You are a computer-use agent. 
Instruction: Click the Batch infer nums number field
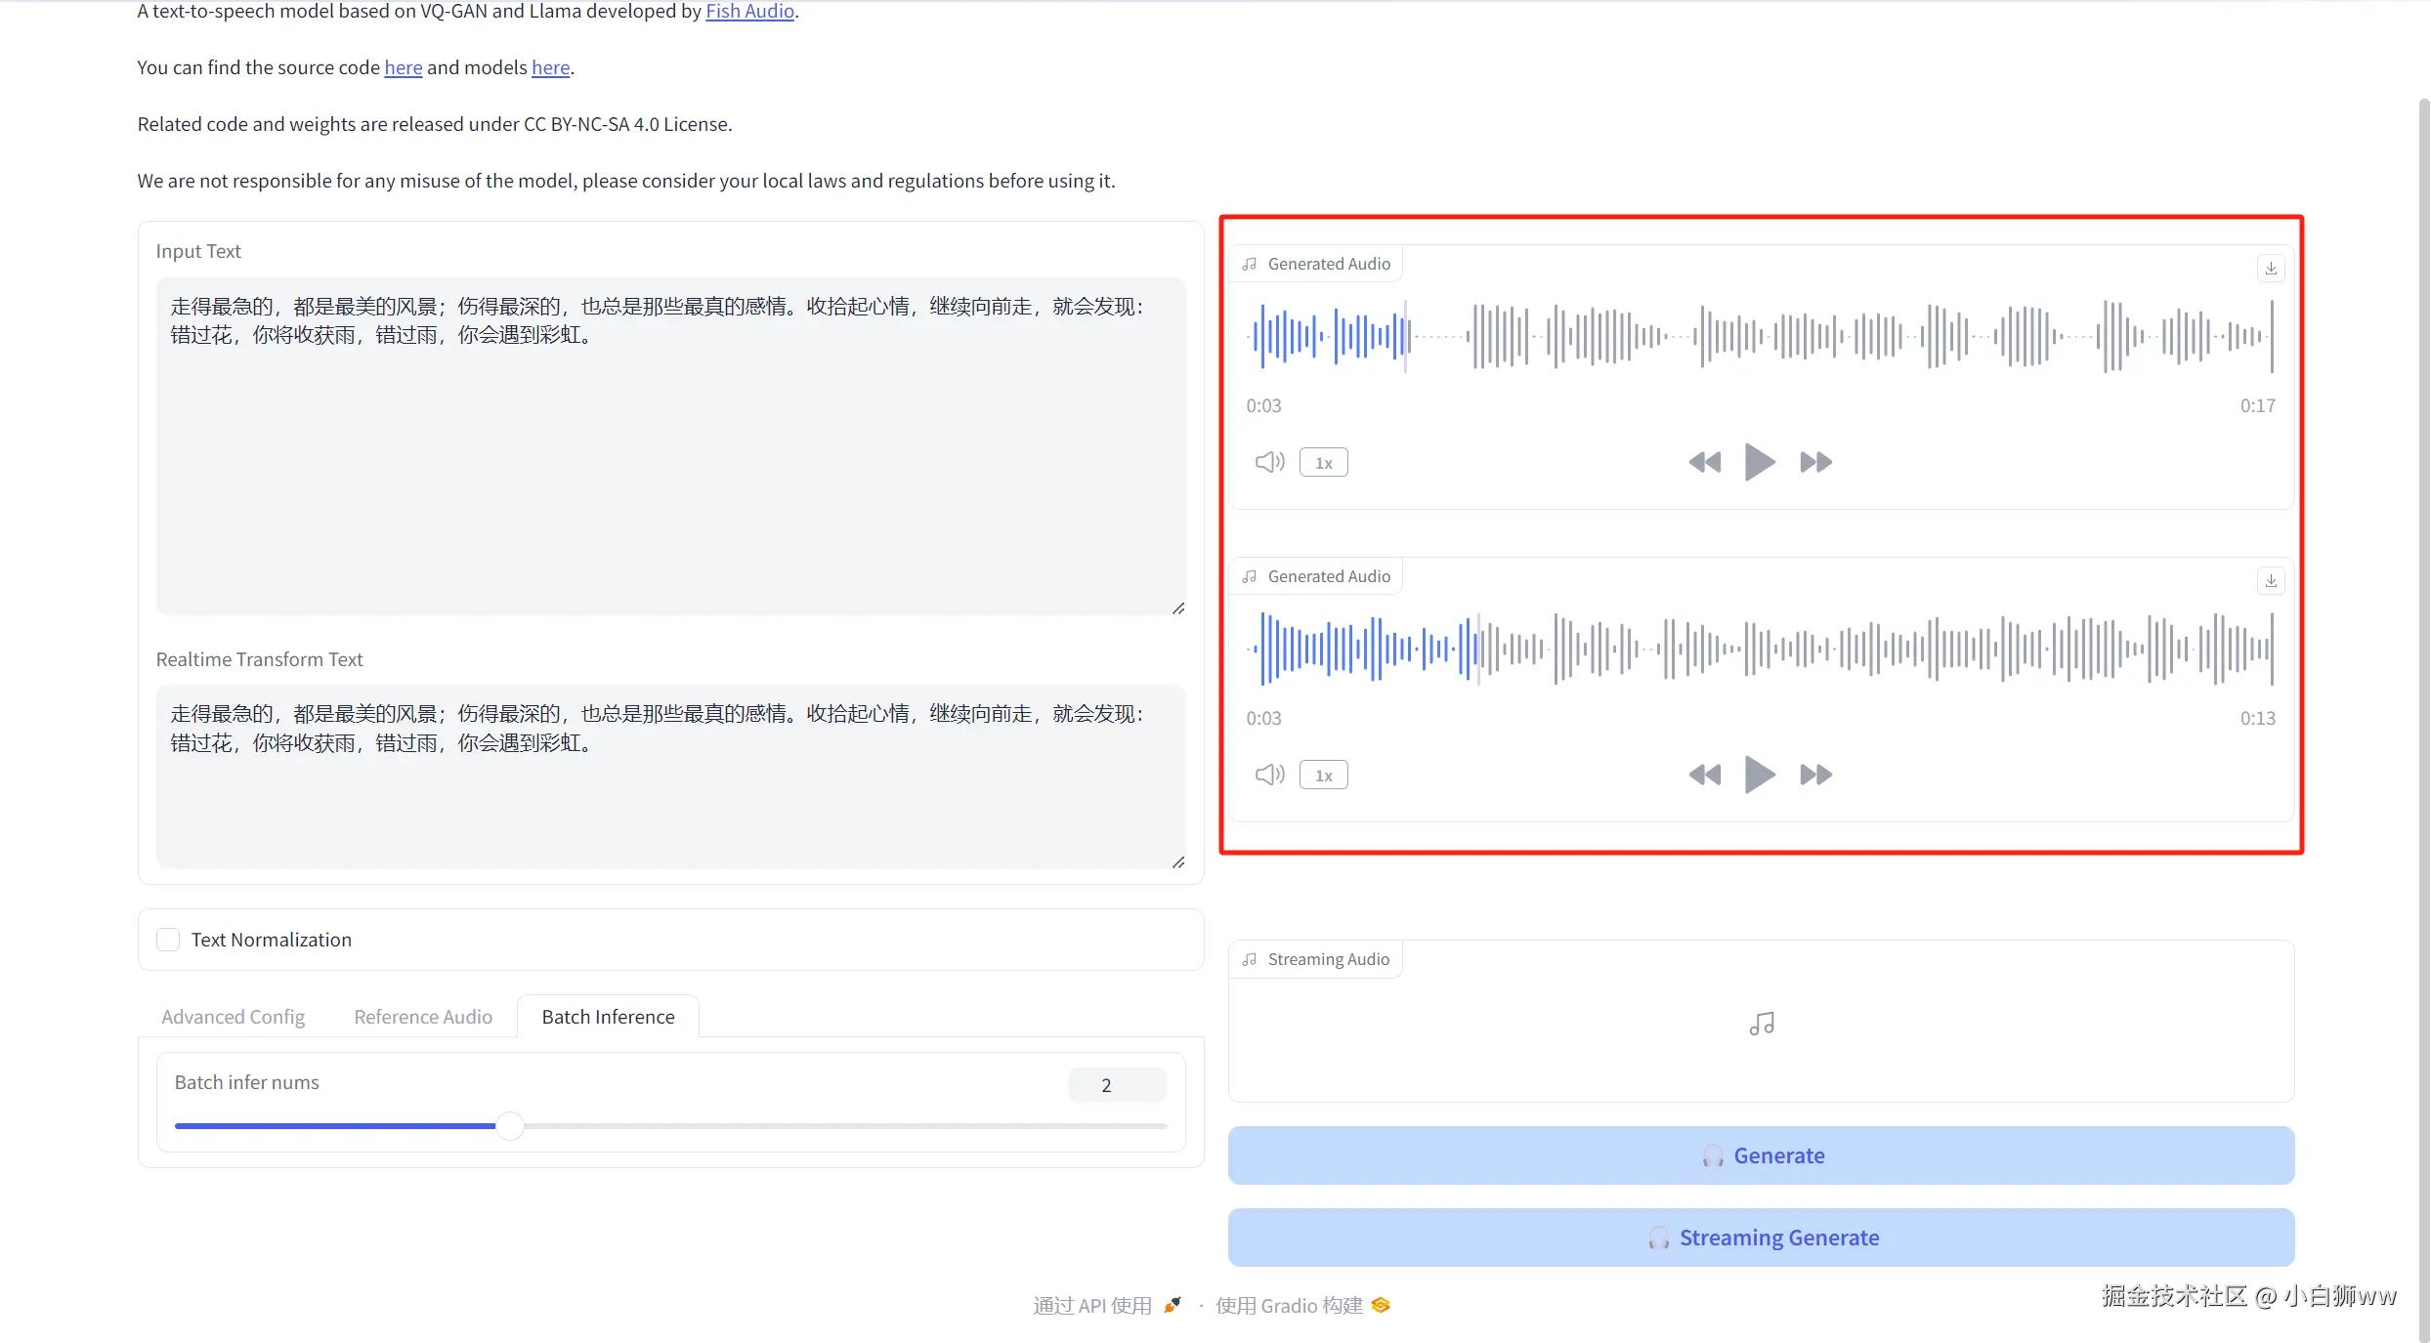coord(1116,1085)
